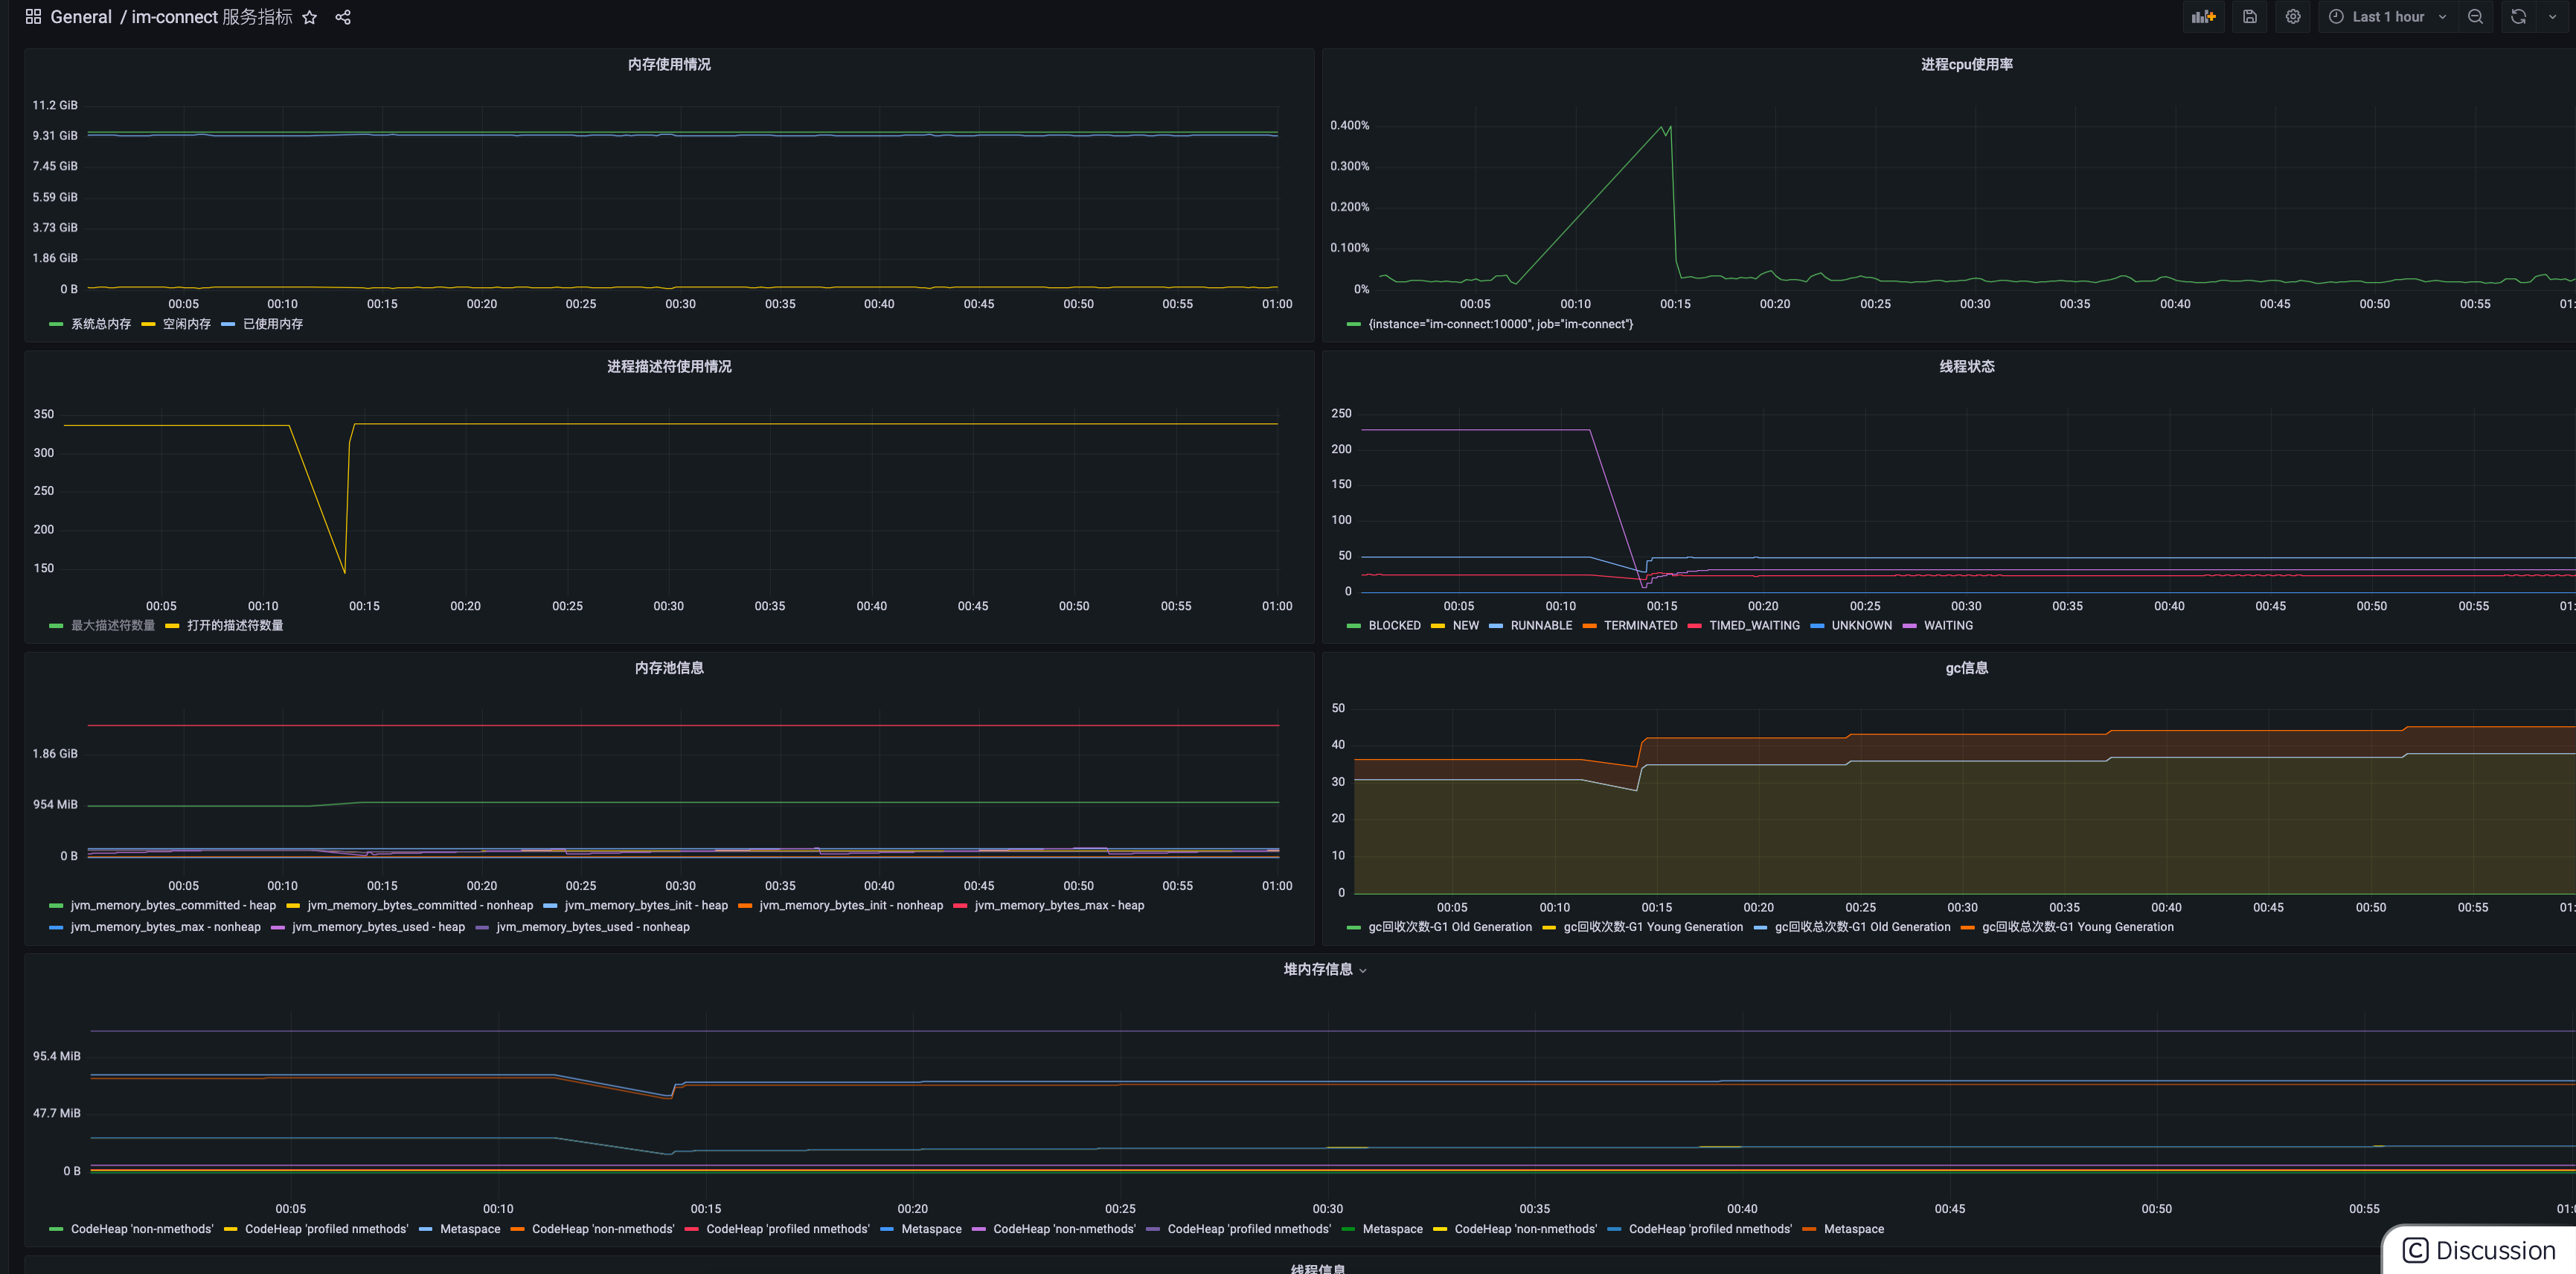This screenshot has height=1274, width=2576.
Task: Click the CPU usage peak in graph
Action: tap(1669, 127)
